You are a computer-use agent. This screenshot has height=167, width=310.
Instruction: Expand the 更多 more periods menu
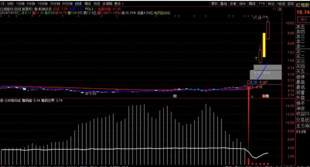pyautogui.click(x=119, y=4)
